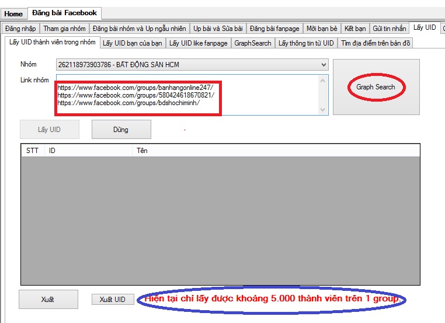Screen dimensions: 445x323
Task: Switch to Đăng bài fanpage tab
Action: (274, 29)
